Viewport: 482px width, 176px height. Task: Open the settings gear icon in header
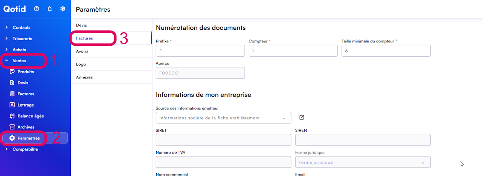tap(63, 9)
